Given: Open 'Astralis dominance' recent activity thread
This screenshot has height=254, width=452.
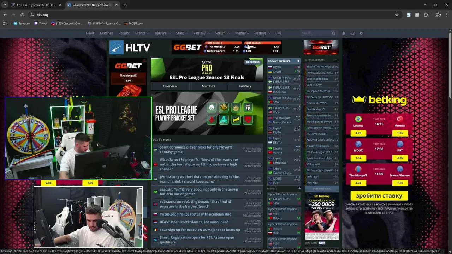Looking at the screenshot, I should click(322, 146).
